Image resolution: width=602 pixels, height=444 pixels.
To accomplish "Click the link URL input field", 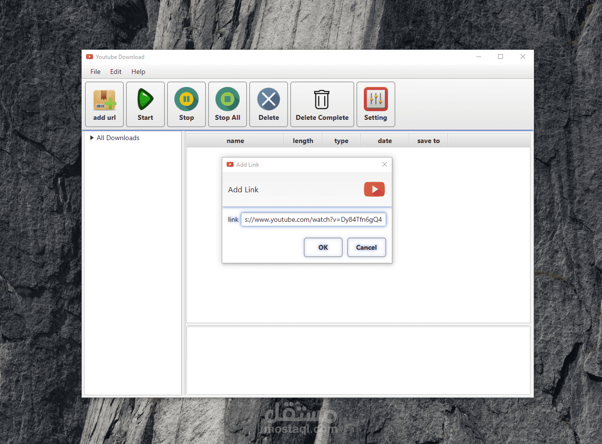I will 314,219.
